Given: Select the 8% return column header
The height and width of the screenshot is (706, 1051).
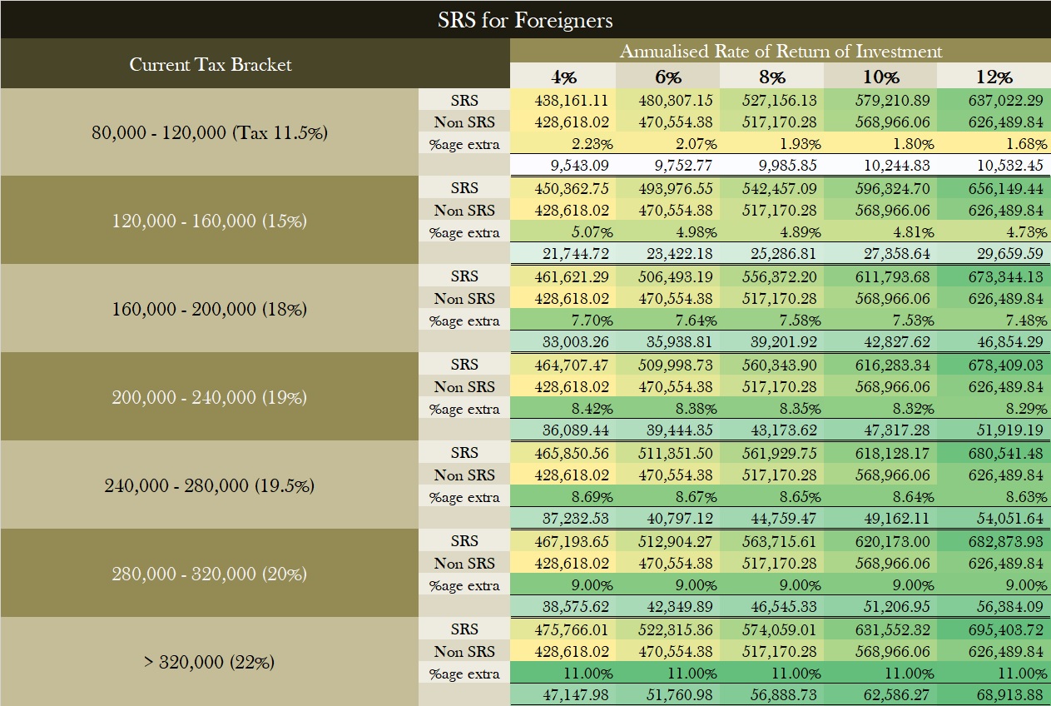Looking at the screenshot, I should tap(771, 77).
